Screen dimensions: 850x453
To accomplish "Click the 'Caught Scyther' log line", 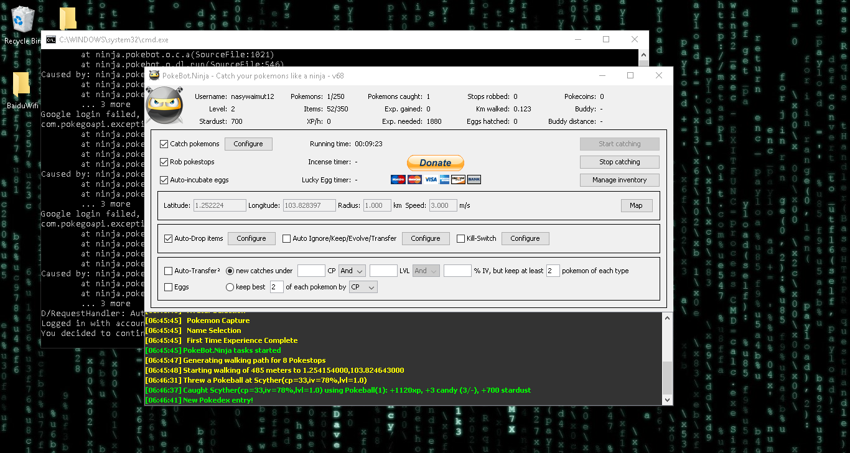I will [x=338, y=390].
